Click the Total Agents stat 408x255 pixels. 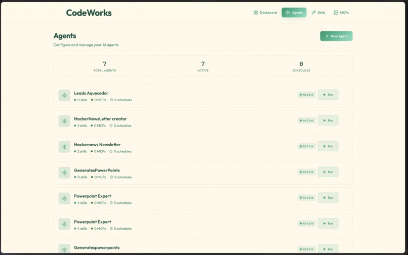click(x=105, y=66)
